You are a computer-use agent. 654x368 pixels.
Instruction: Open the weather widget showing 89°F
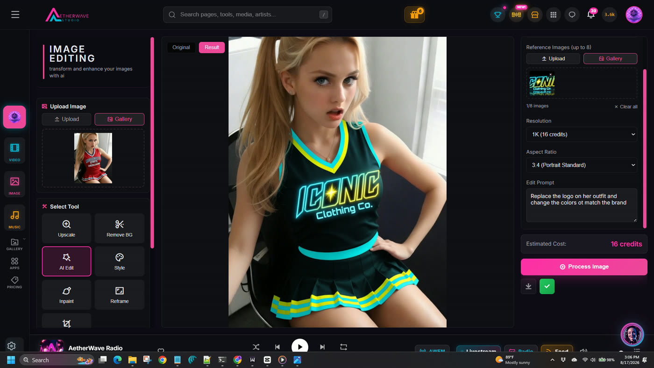[x=513, y=360]
